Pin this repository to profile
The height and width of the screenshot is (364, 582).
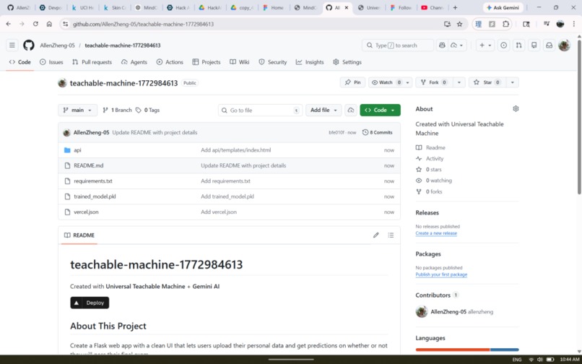(352, 82)
